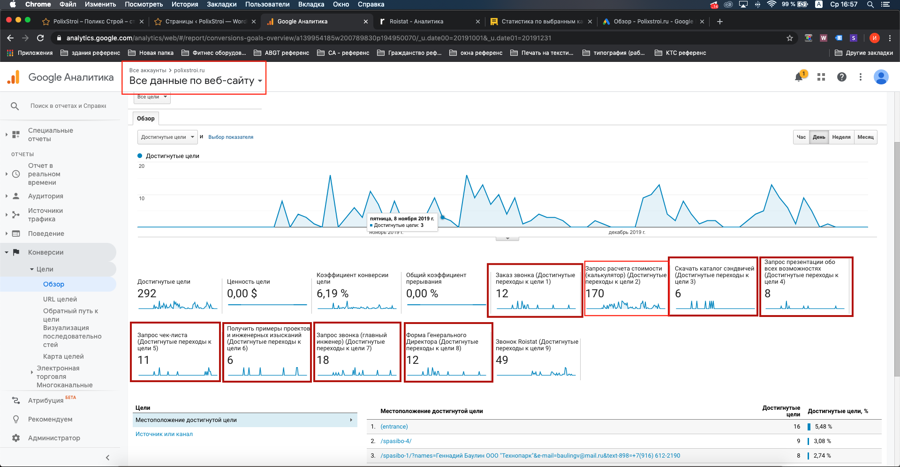
Task: Click the Атрибуция icon in sidebar
Action: 16,400
